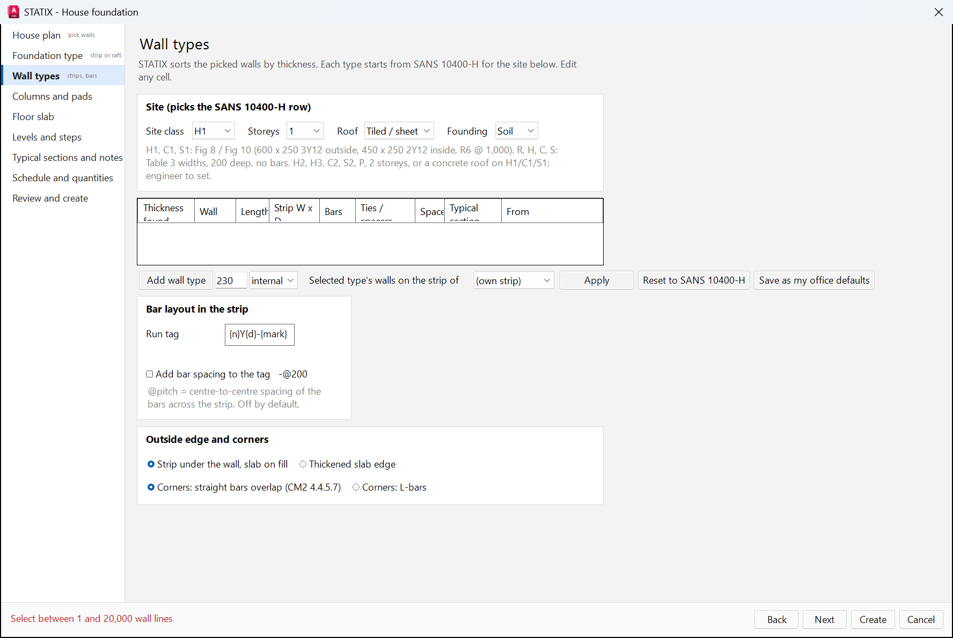Go to the Foundation type step
The height and width of the screenshot is (638, 953).
pyautogui.click(x=63, y=55)
